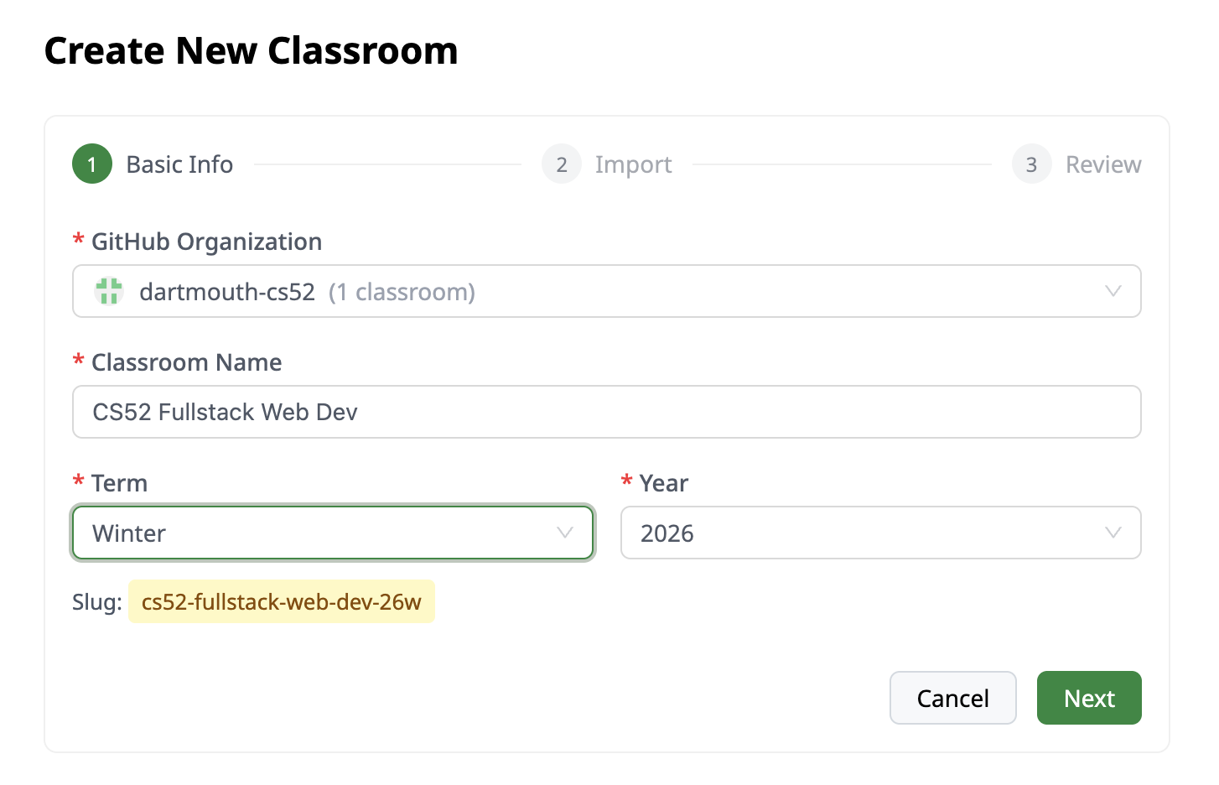The width and height of the screenshot is (1219, 785).
Task: Click the dartmouth-cs52 organization name
Action: coord(227,291)
